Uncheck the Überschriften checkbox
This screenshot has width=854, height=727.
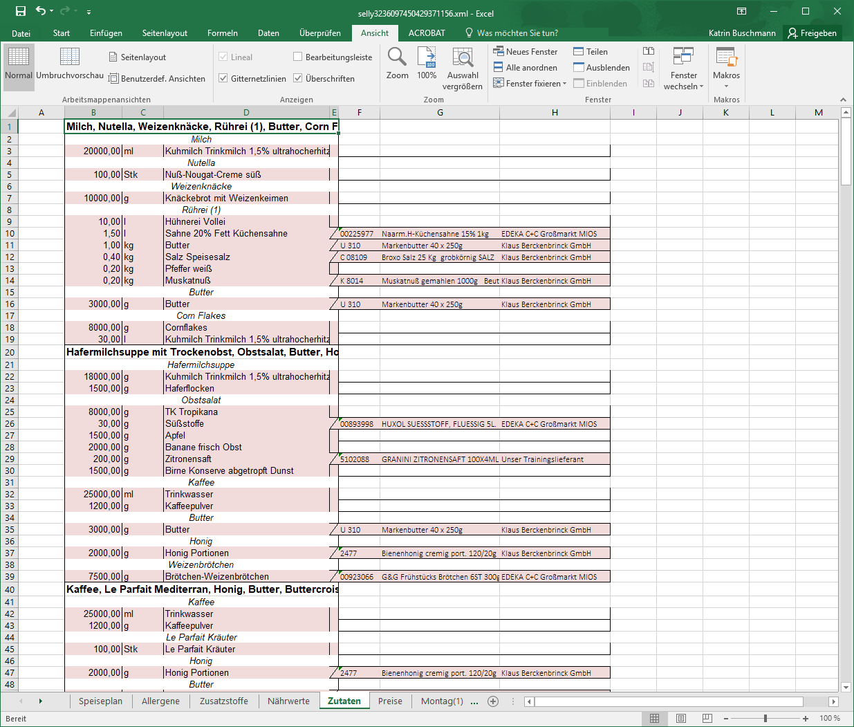[x=298, y=78]
